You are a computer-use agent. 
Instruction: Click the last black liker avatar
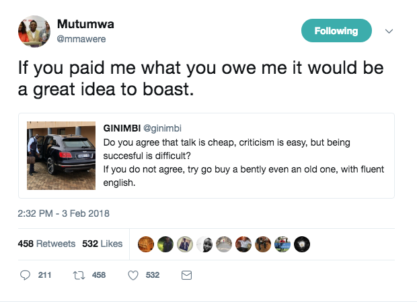click(x=302, y=244)
